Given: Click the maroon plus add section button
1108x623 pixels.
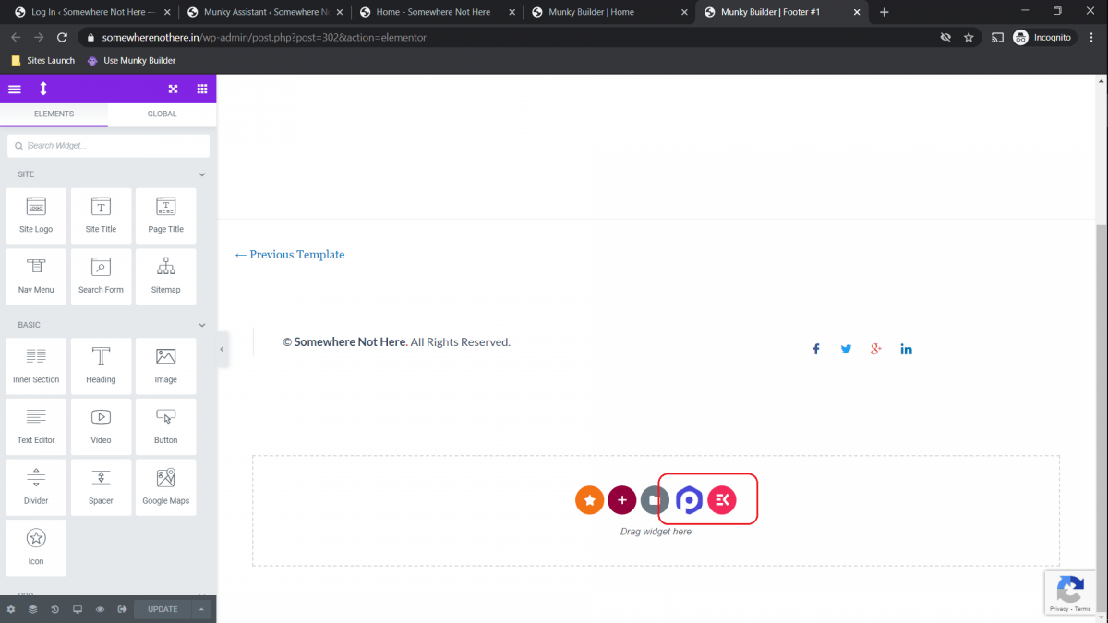Looking at the screenshot, I should click(x=622, y=500).
